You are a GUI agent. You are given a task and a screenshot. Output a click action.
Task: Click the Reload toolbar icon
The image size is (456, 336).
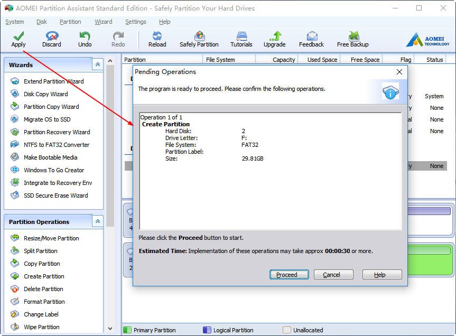[x=157, y=39]
